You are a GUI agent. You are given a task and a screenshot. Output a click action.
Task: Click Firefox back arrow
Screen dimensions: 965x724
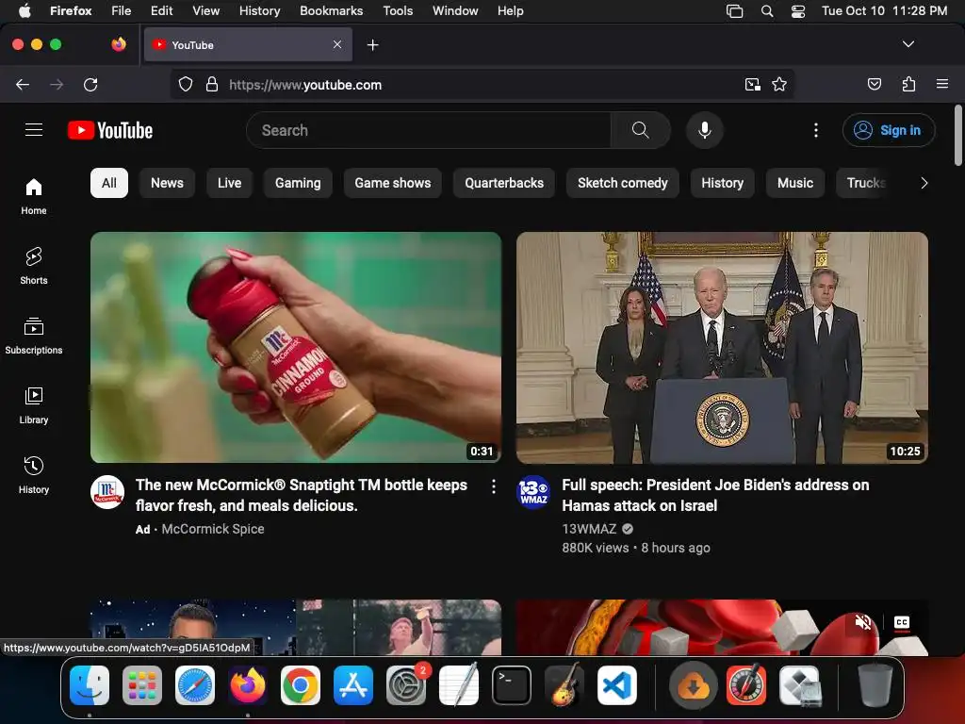coord(23,84)
